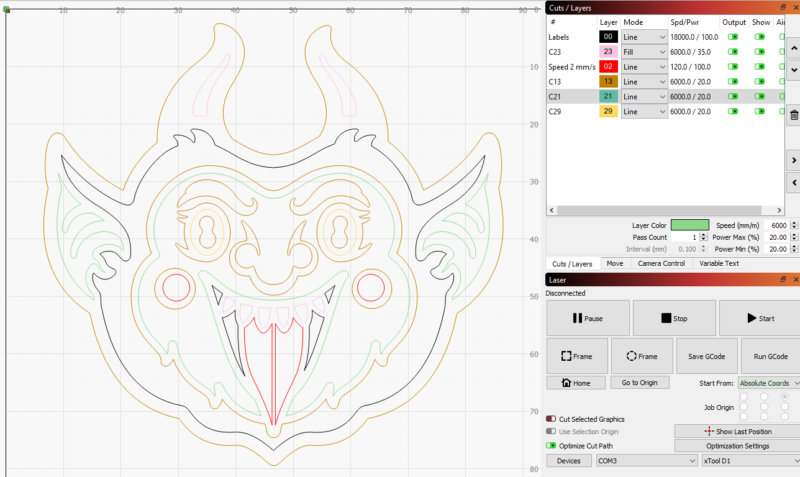Click the Pass Count stepper arrows

pos(703,237)
